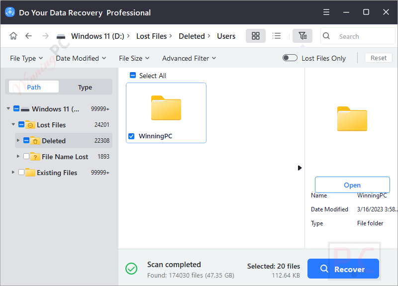Open the File Type dropdown
The image size is (398, 286).
[26, 58]
